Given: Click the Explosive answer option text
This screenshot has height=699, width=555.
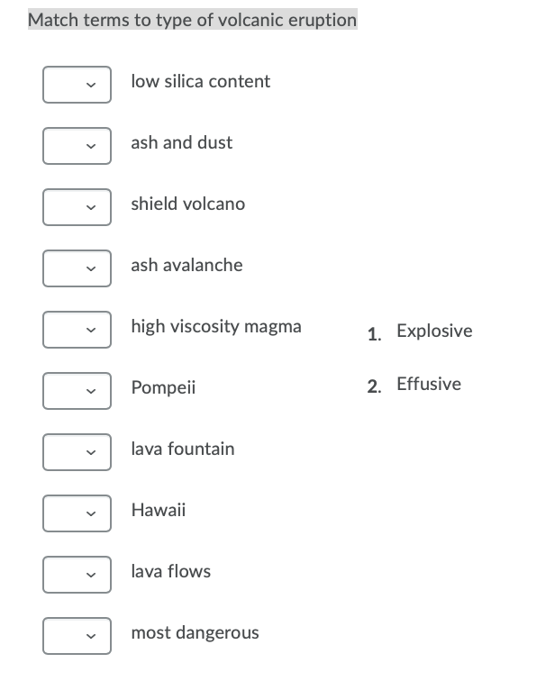Looking at the screenshot, I should point(434,331).
